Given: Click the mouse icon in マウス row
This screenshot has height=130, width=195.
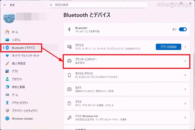Looking at the screenshot, I should coord(69,103).
